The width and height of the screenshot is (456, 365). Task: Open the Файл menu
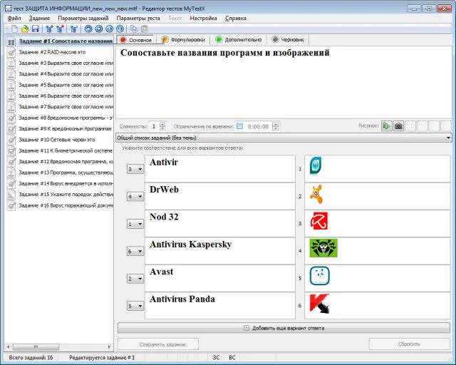point(14,18)
